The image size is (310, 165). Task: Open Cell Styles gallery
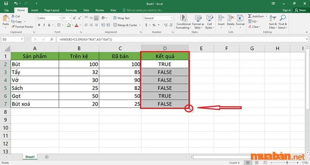209,22
